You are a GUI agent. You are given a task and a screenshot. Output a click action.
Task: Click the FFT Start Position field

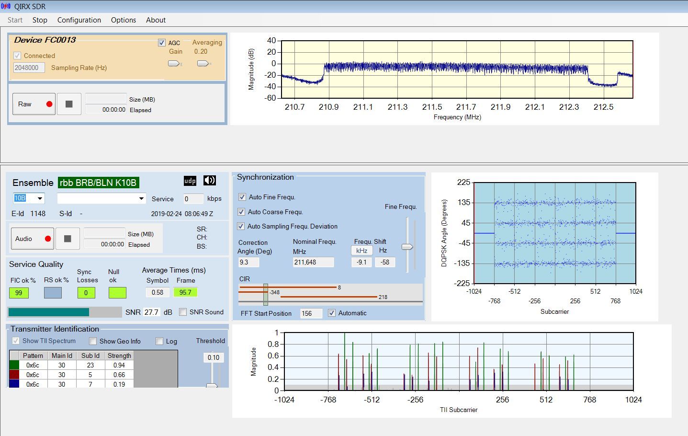click(311, 313)
